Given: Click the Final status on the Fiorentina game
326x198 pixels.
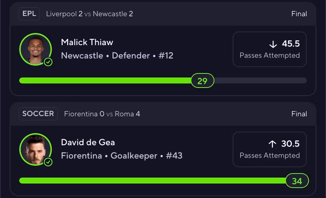Looking at the screenshot, I should click(x=299, y=114).
